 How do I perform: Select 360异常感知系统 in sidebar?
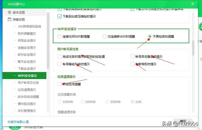point(29,26)
